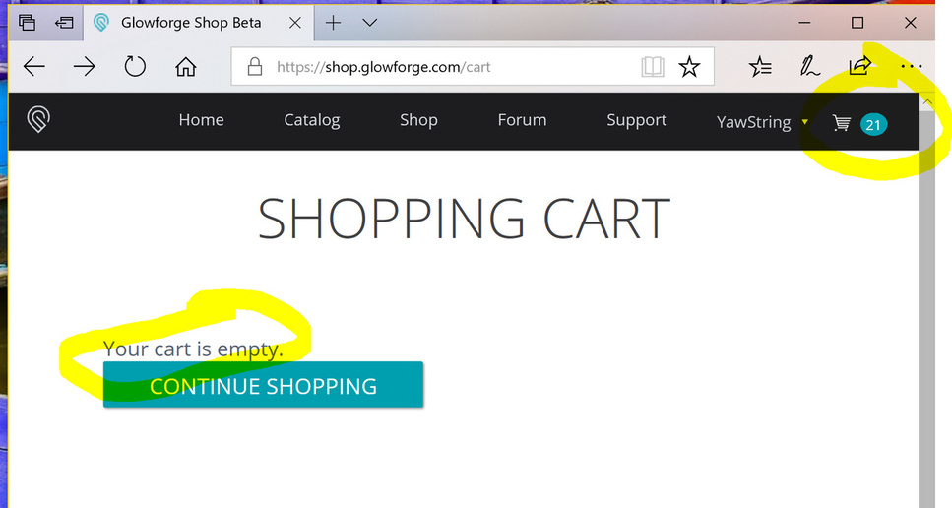Open a new tab with plus button
Screen dimensions: 952x508
coord(333,23)
